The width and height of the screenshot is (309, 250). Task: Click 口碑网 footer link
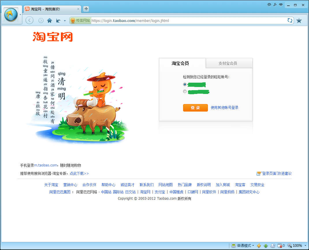point(193,192)
